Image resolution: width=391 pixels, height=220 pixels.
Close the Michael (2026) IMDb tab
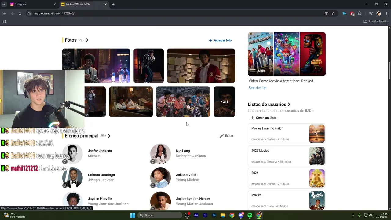coord(106,4)
